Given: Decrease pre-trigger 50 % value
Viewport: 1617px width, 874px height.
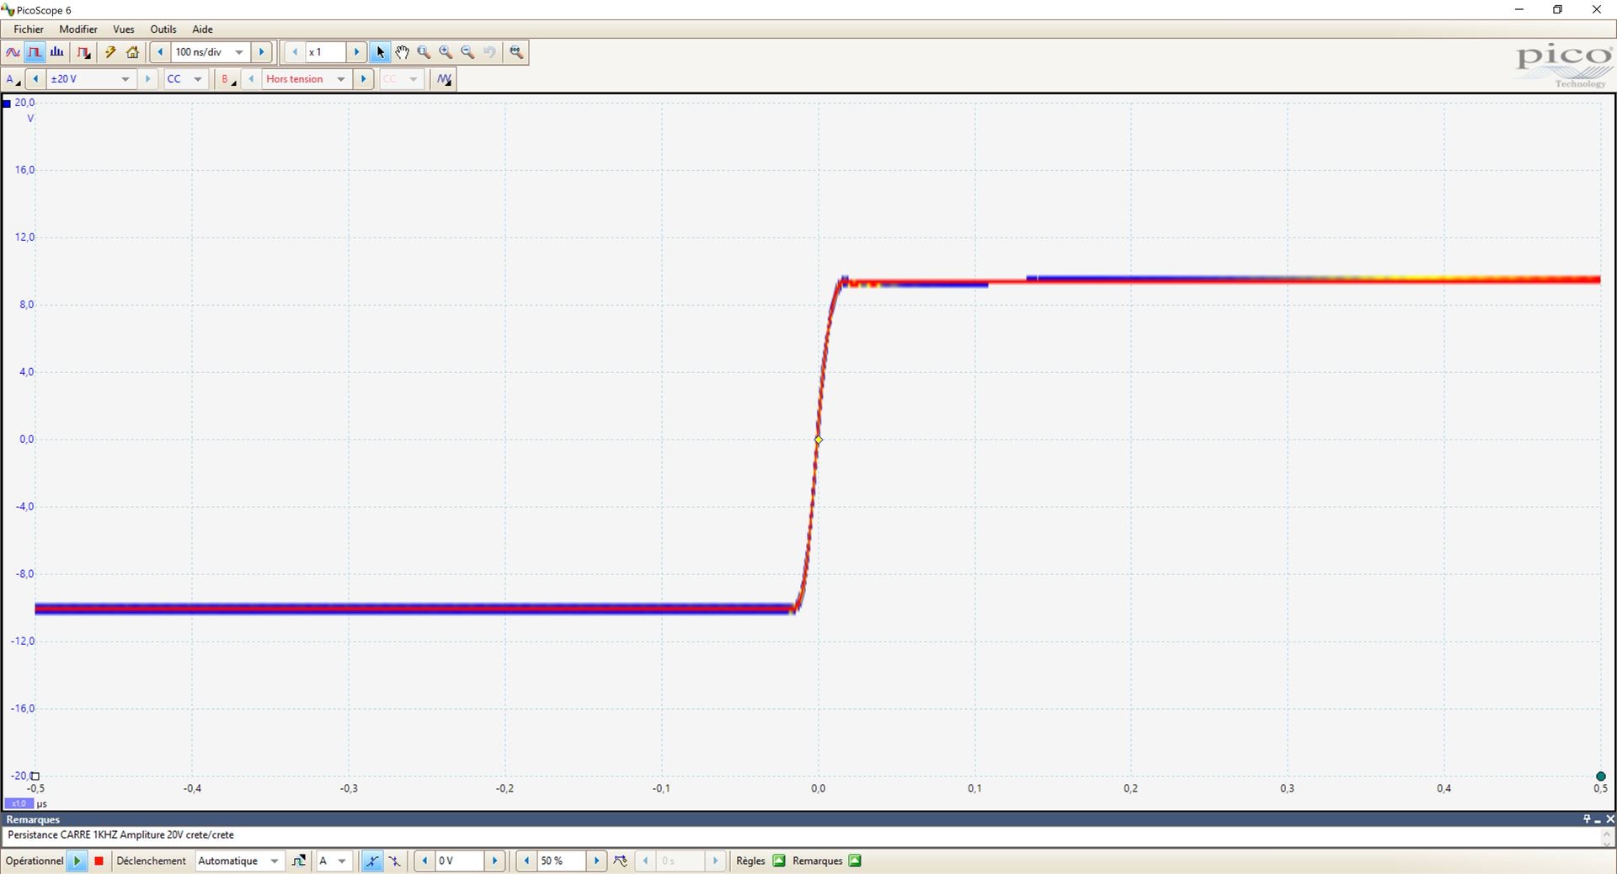Looking at the screenshot, I should pos(526,861).
